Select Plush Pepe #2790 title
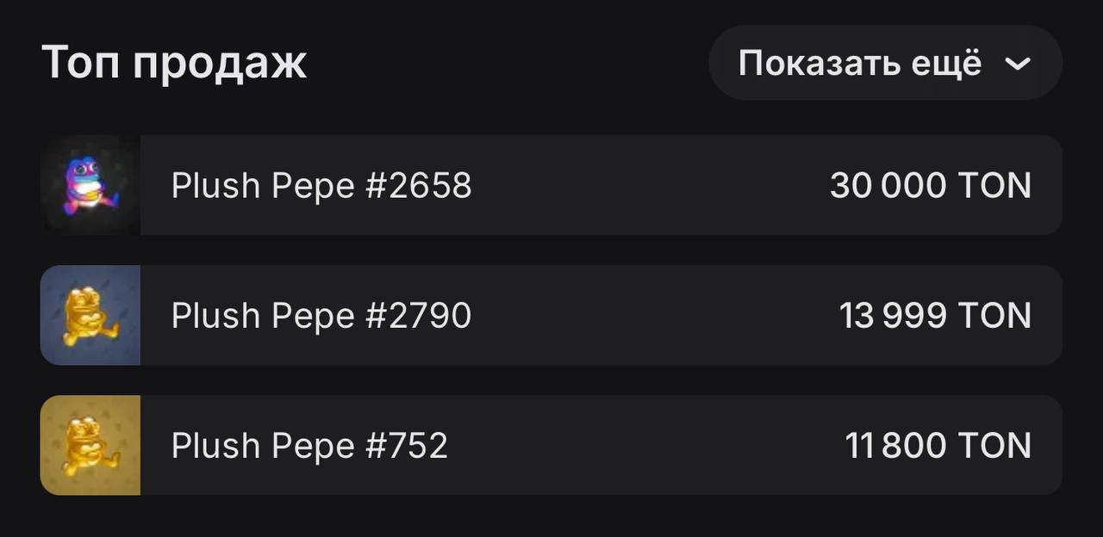1103x537 pixels. [321, 316]
